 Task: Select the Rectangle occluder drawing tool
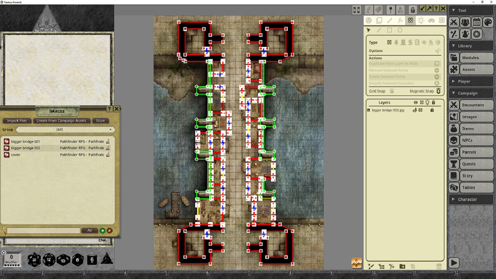(389, 30)
